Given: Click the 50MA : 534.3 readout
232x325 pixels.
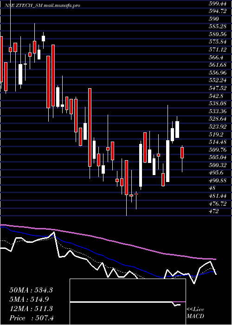Looking at the screenshot, I should (31, 290).
